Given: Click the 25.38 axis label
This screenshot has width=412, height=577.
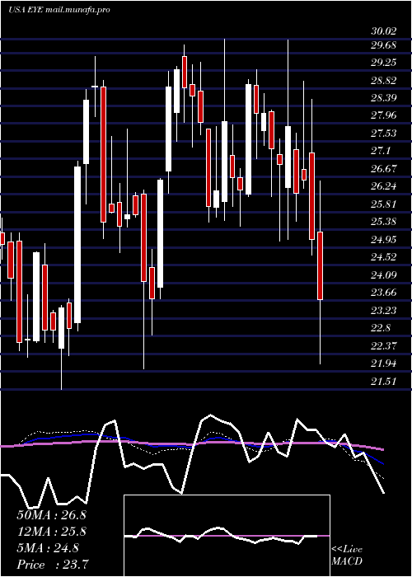Looking at the screenshot, I should (x=384, y=222).
